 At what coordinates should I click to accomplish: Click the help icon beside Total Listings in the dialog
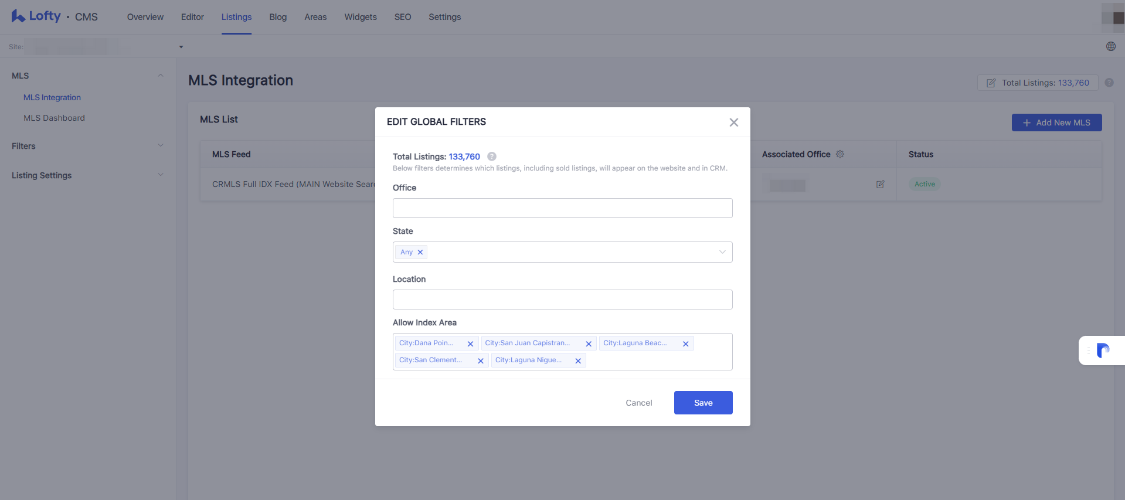coord(492,157)
